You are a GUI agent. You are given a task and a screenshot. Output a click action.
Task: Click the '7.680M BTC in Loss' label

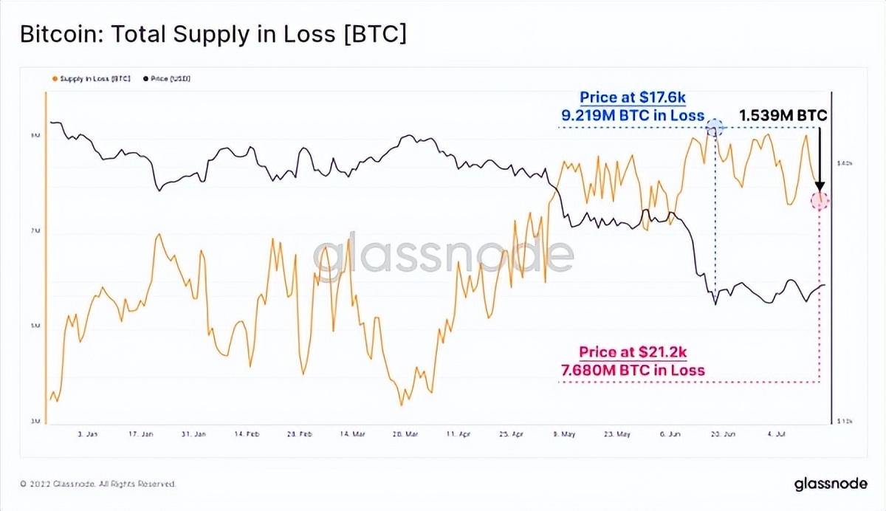click(633, 370)
